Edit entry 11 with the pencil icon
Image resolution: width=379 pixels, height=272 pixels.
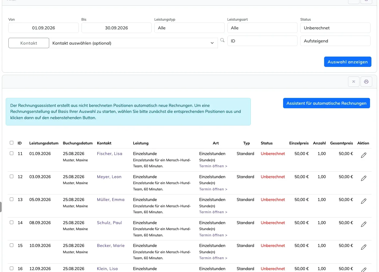pyautogui.click(x=364, y=155)
